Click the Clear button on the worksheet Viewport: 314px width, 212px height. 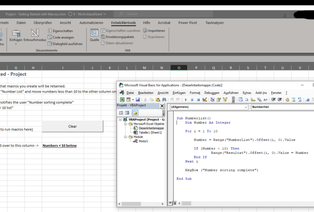pos(72,126)
